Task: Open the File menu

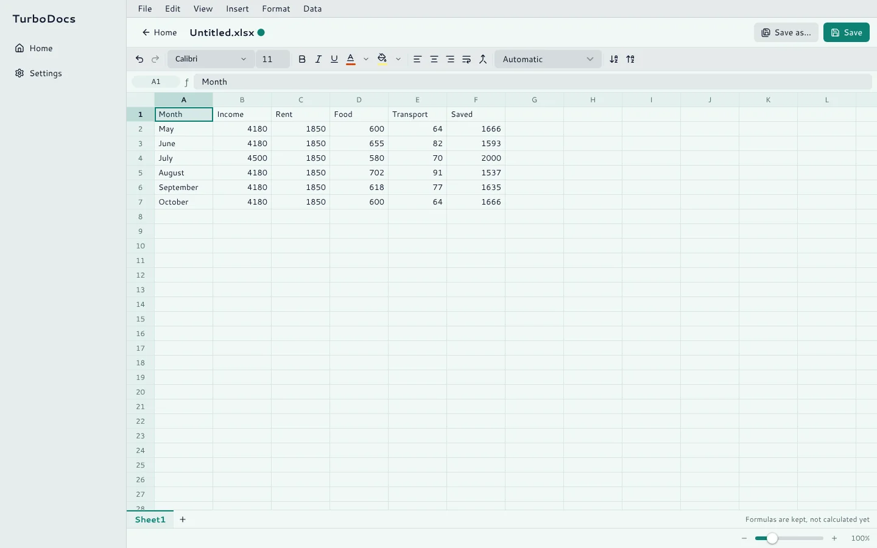Action: pyautogui.click(x=145, y=9)
